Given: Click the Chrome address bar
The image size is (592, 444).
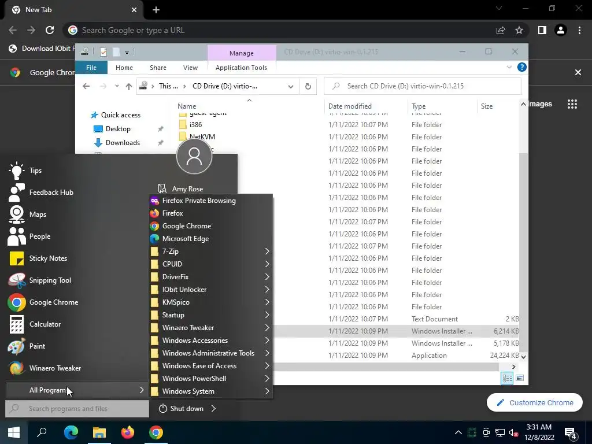Looking at the screenshot, I should point(279,30).
